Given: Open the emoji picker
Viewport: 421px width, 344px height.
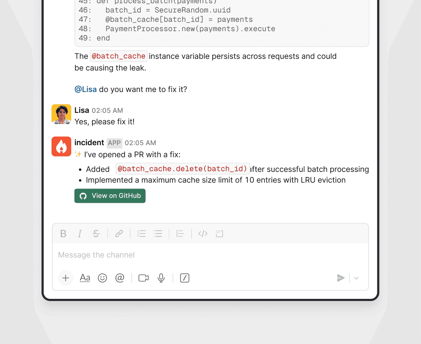Looking at the screenshot, I should tap(102, 278).
